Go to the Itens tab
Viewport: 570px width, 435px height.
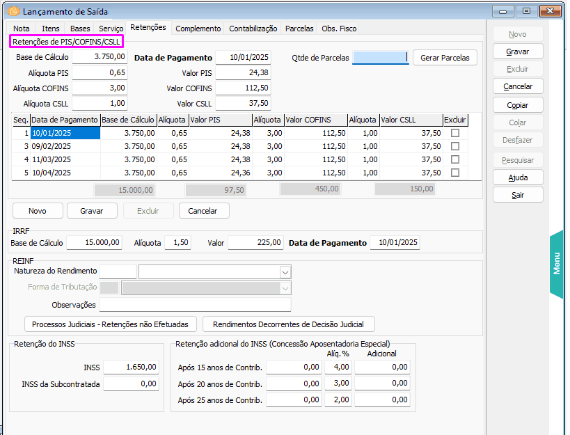click(51, 29)
